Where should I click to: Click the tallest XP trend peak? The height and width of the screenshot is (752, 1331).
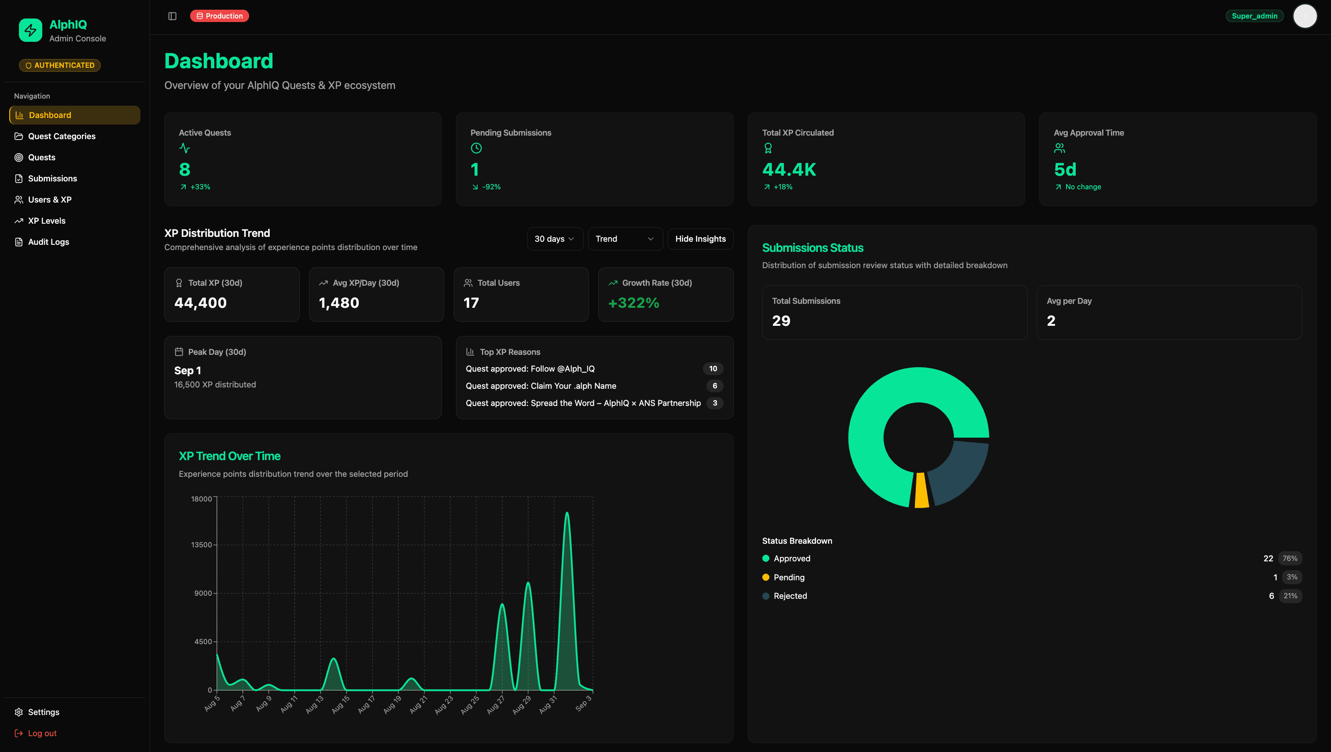tap(567, 514)
